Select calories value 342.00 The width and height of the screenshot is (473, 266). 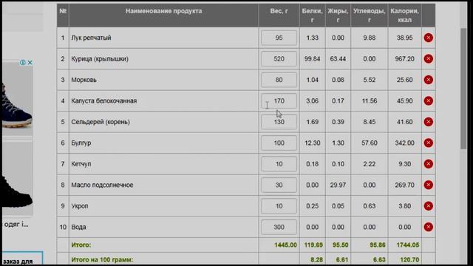[x=404, y=143]
